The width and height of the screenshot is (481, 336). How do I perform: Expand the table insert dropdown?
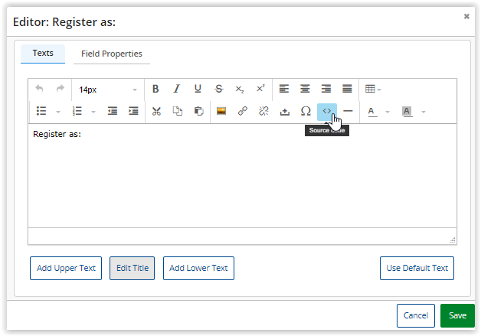tap(373, 89)
